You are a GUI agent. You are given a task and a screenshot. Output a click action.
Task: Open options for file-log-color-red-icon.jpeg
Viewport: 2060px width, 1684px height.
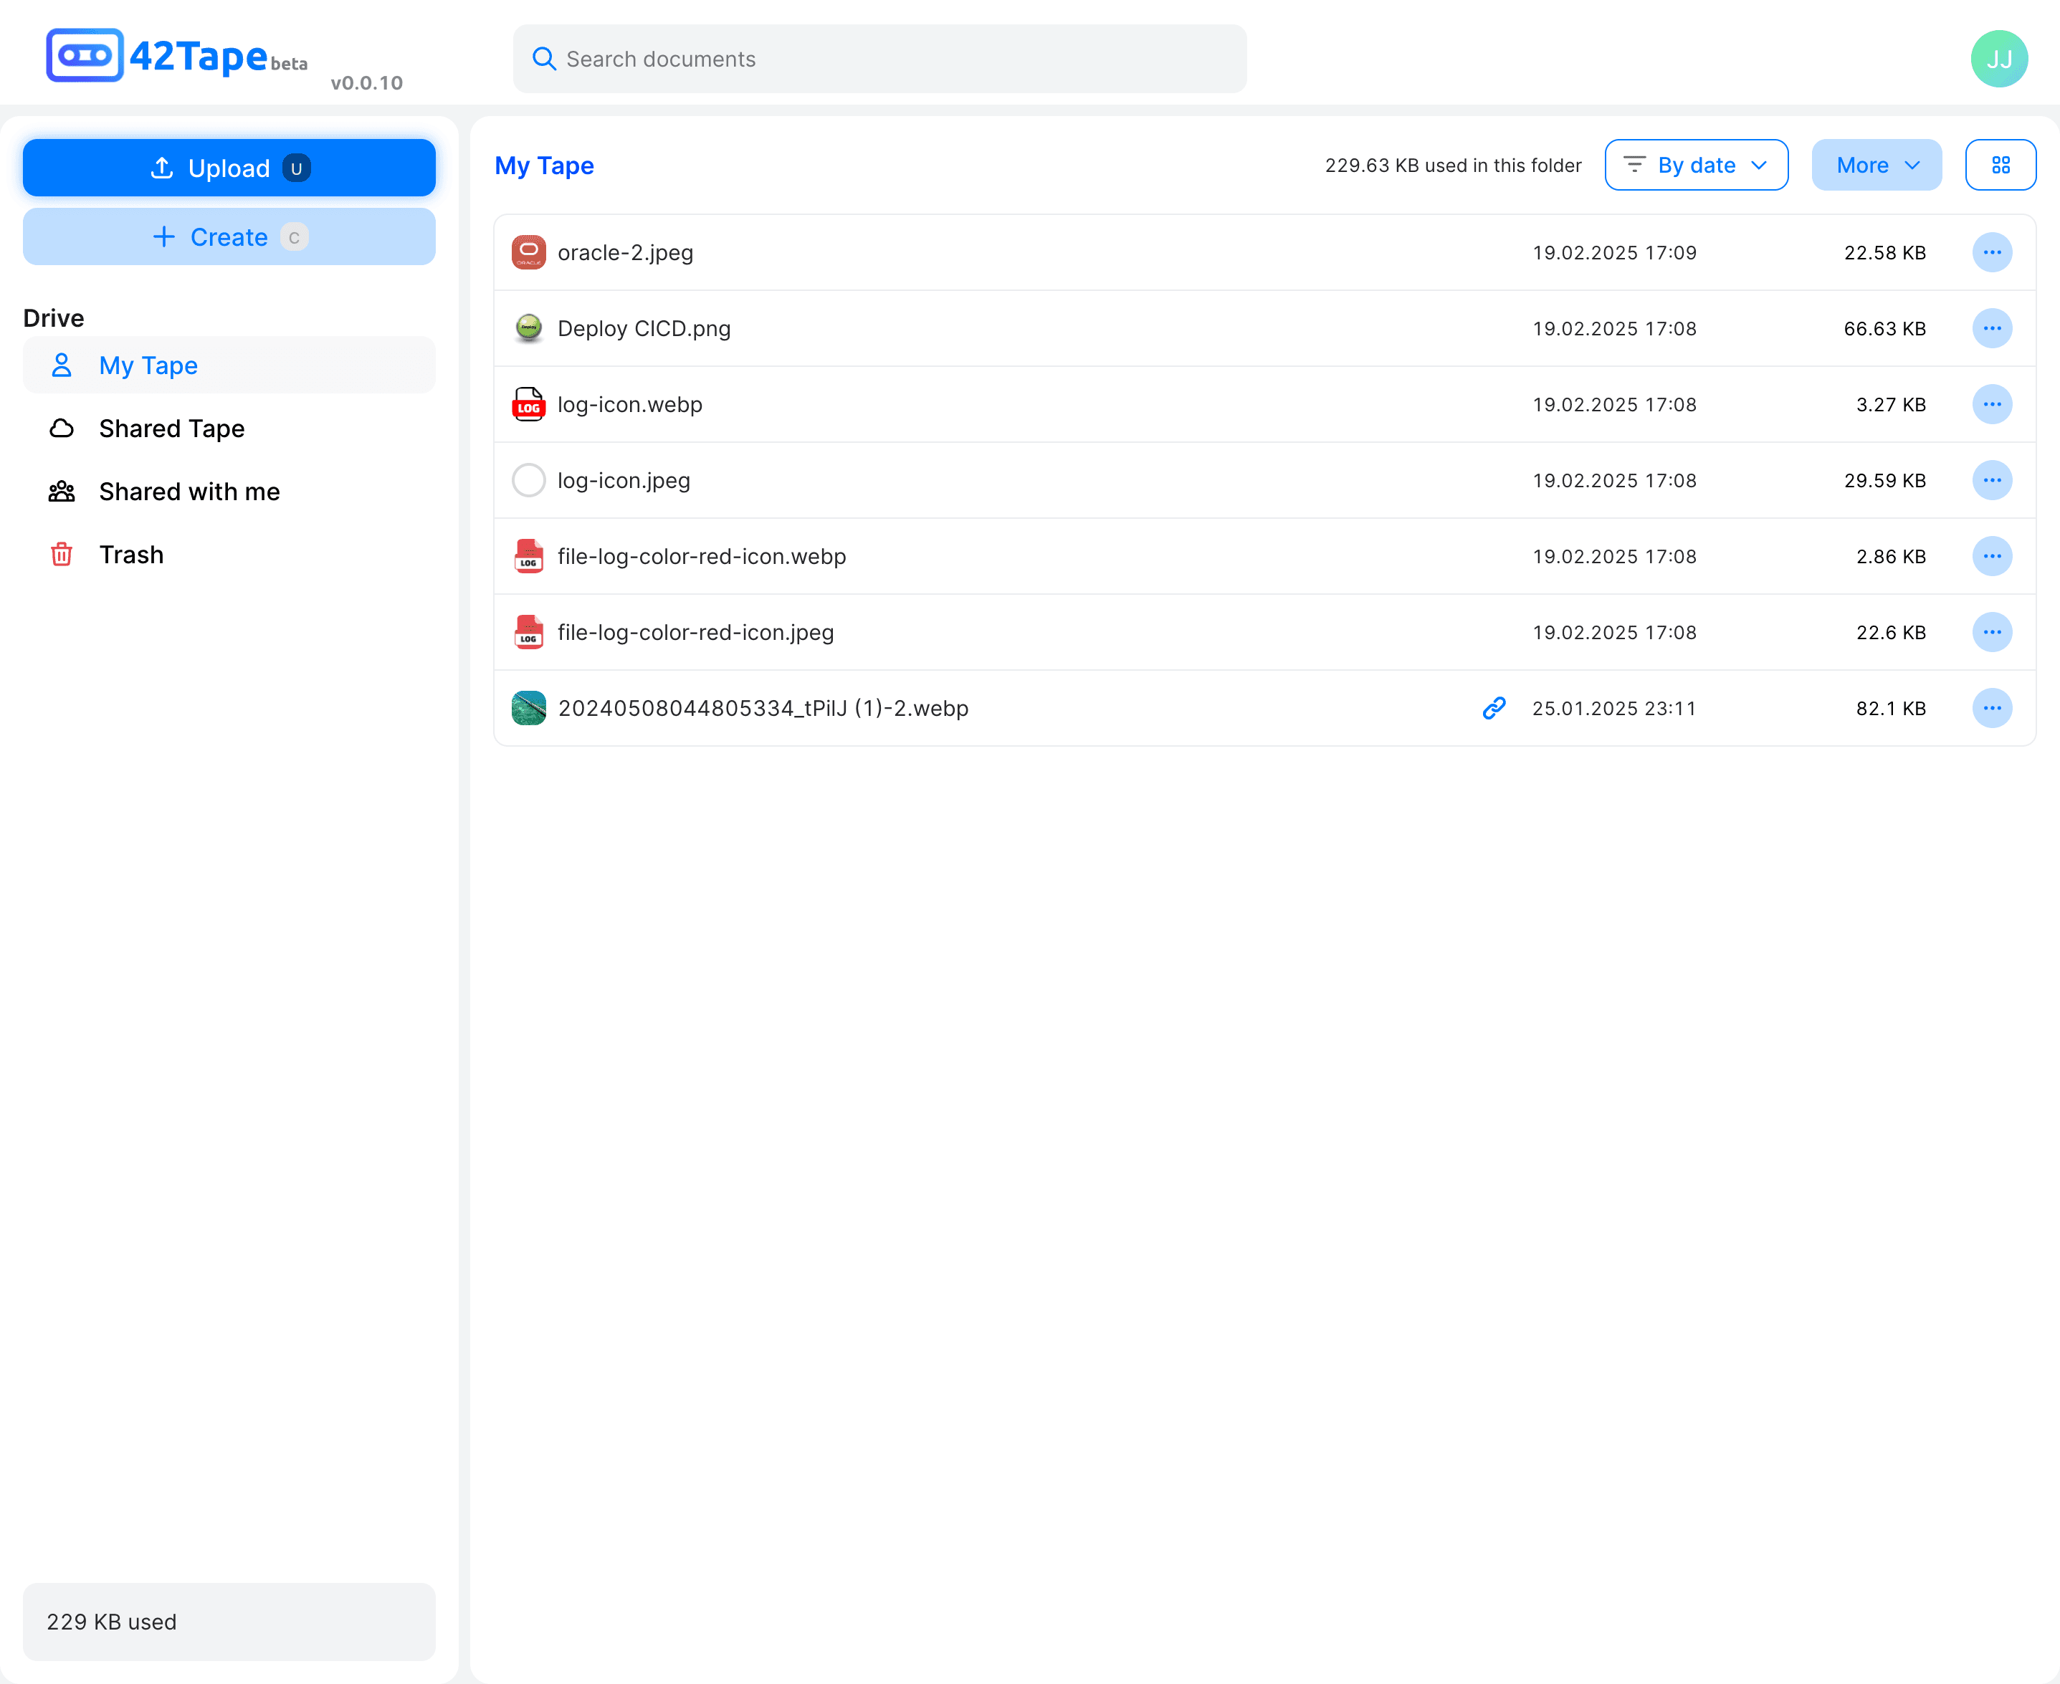point(1992,633)
